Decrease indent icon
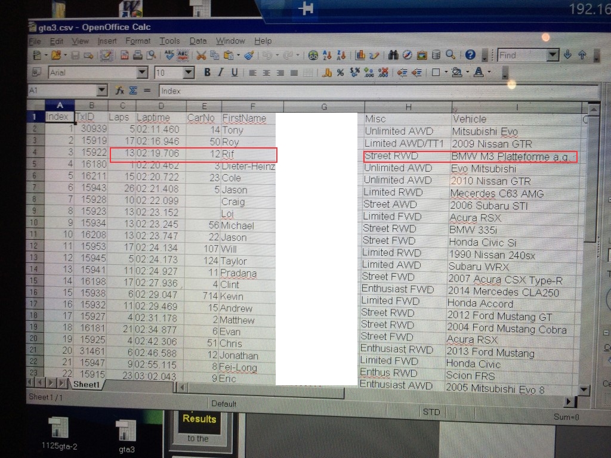Screen dimensions: 611x458 (402, 72)
